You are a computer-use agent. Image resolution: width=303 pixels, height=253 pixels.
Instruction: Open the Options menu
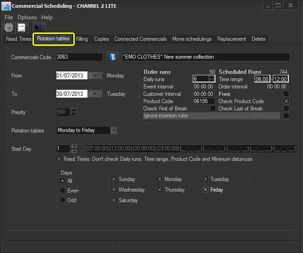coord(27,17)
